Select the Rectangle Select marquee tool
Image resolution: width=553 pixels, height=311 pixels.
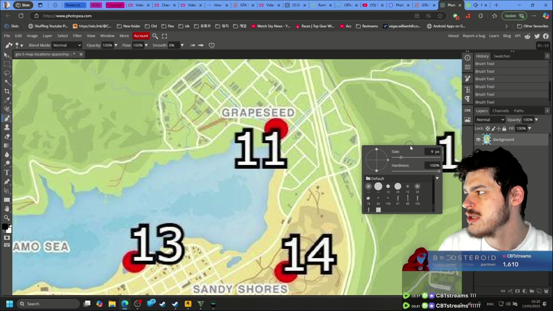pyautogui.click(x=7, y=64)
